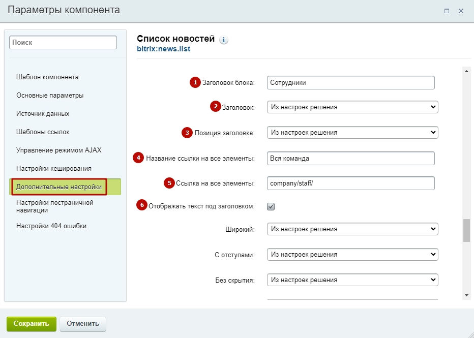The image size is (474, 338).
Task: Click the Отменить button
Action: coord(83,324)
